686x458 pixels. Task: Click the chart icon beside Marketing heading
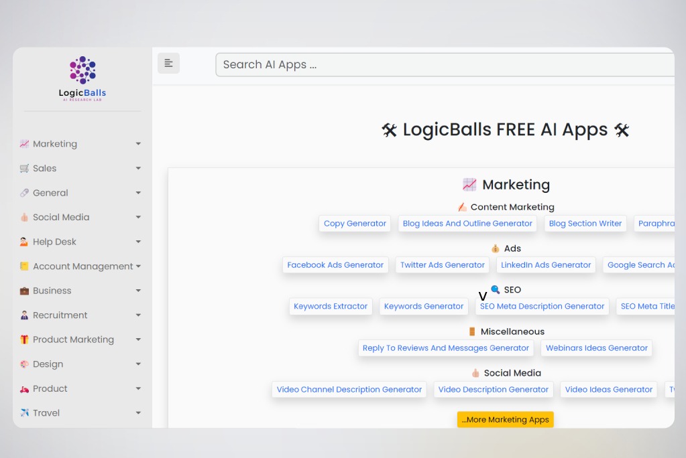coord(469,184)
